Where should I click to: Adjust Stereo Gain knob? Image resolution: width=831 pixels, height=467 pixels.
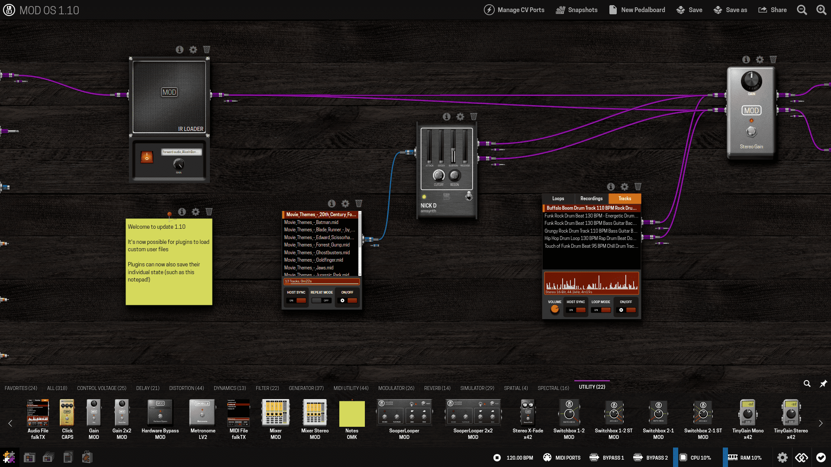[751, 81]
